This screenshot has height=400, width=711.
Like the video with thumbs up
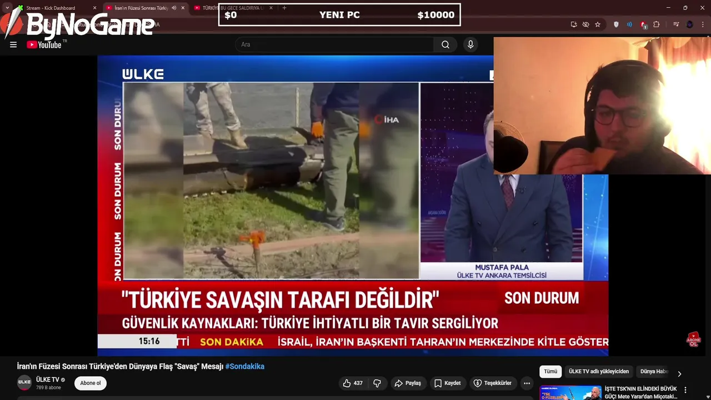(x=353, y=383)
